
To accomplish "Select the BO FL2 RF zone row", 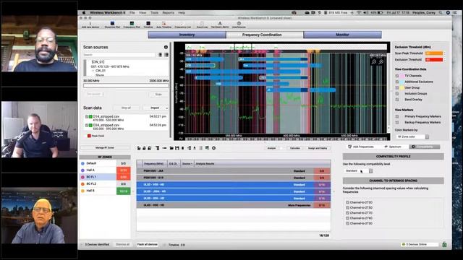I will click(x=105, y=184).
